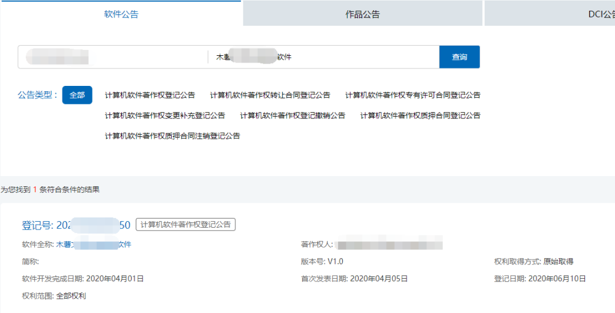Viewport: 615px width, 313px height.
Task: Click the 计算机软件著作权登记公告 tag beside 登记号
Action: click(x=186, y=225)
